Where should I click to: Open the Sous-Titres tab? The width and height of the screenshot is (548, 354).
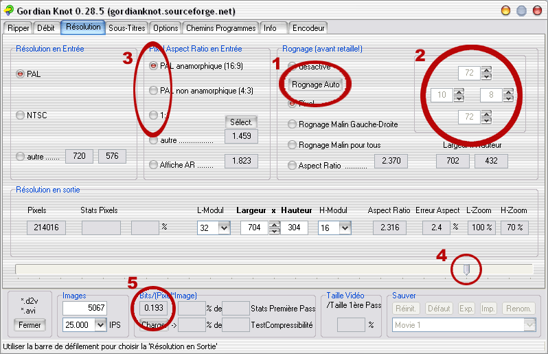(x=127, y=28)
